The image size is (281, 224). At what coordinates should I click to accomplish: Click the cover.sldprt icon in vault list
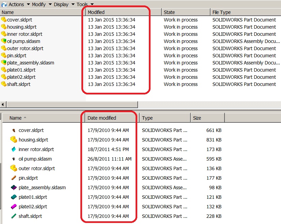[4, 19]
